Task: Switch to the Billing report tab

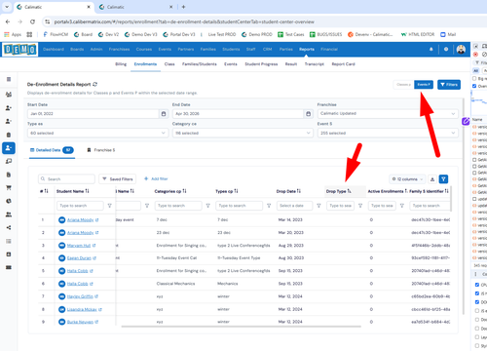Action: (x=121, y=64)
